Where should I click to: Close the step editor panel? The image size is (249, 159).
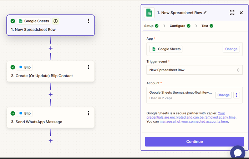241,13
